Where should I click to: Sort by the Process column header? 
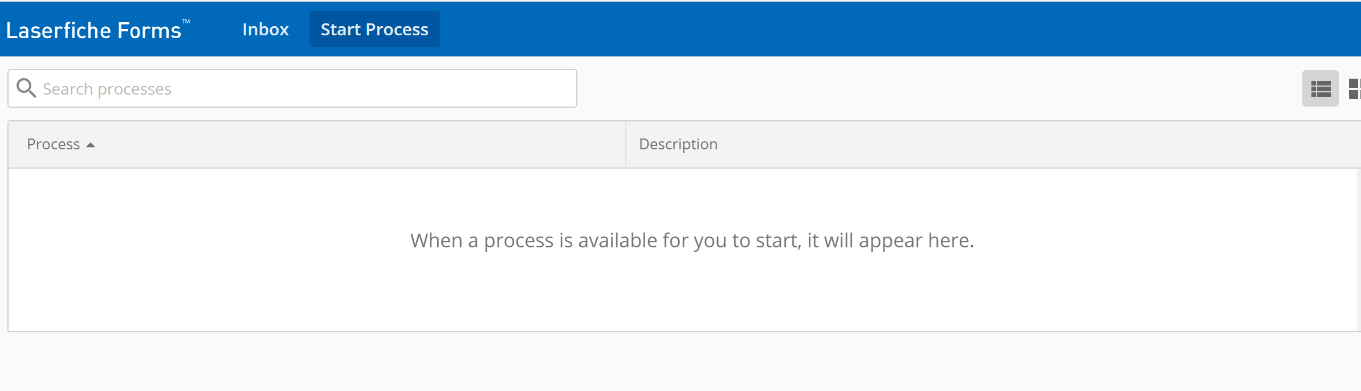point(54,144)
